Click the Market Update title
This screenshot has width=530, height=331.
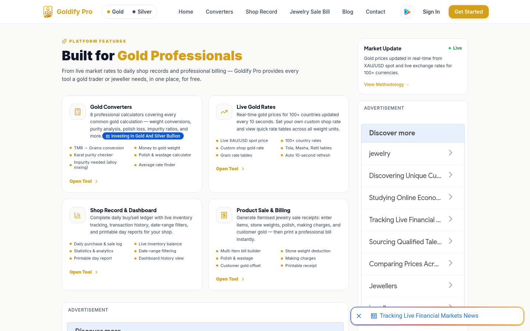(383, 49)
